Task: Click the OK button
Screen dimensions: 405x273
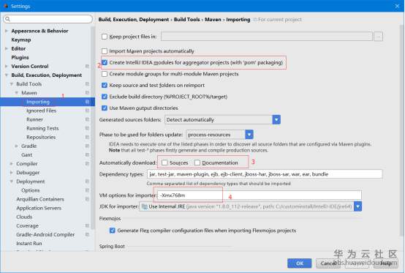Action: (x=299, y=263)
